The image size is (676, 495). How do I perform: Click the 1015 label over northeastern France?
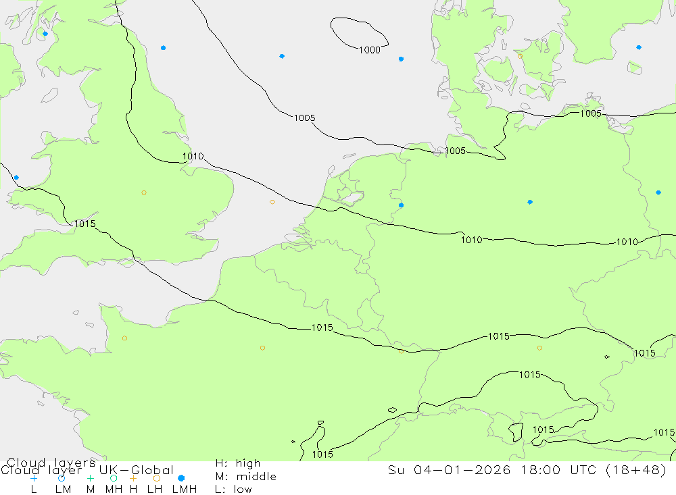click(x=322, y=328)
